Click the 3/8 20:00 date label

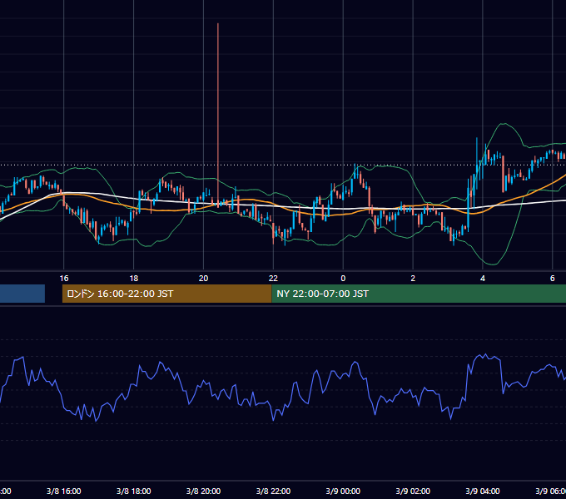pyautogui.click(x=204, y=491)
